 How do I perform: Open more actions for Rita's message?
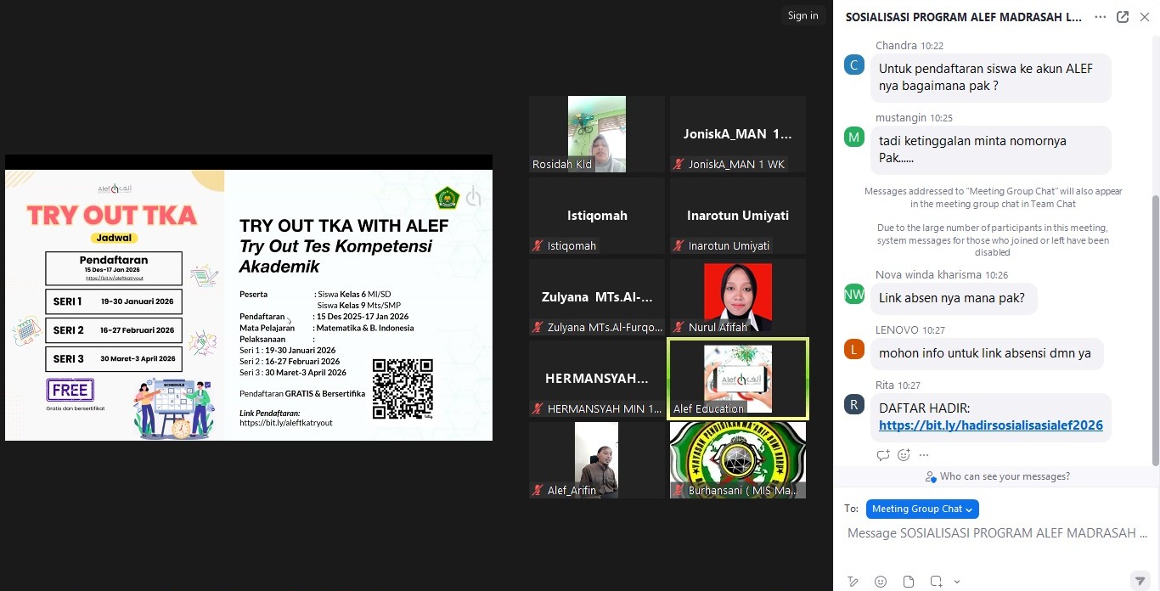tap(924, 455)
